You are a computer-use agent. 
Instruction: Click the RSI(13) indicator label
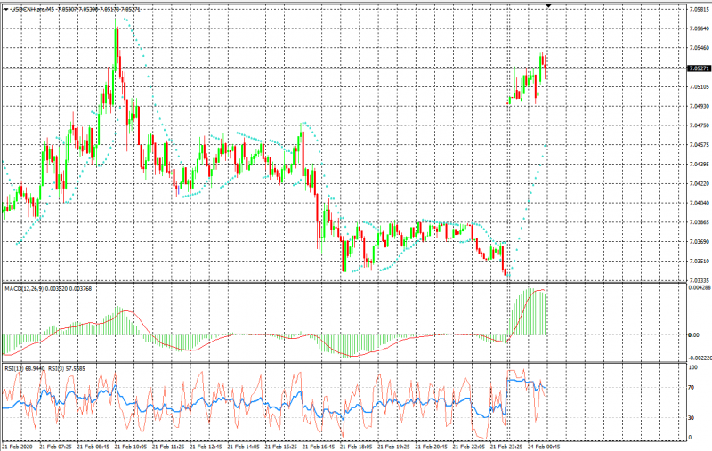(x=18, y=367)
